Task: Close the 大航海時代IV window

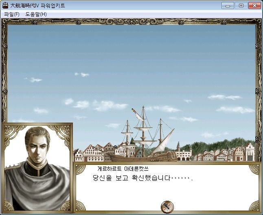Action: click(254, 6)
